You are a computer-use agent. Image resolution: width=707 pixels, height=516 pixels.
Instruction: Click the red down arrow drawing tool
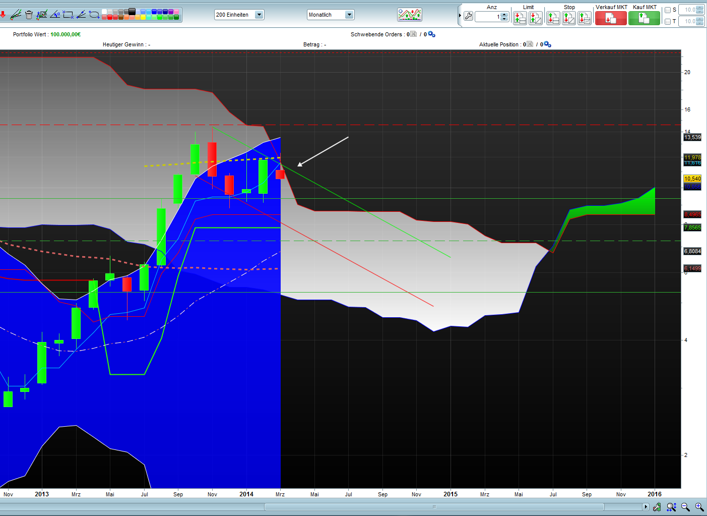[x=3, y=15]
